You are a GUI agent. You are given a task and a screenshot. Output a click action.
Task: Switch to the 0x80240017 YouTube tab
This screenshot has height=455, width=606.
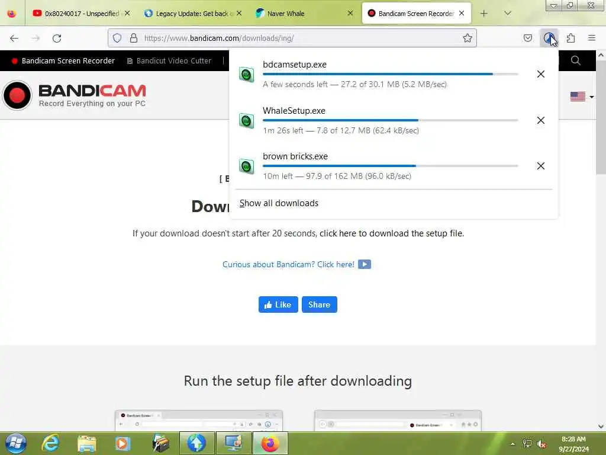(x=80, y=14)
